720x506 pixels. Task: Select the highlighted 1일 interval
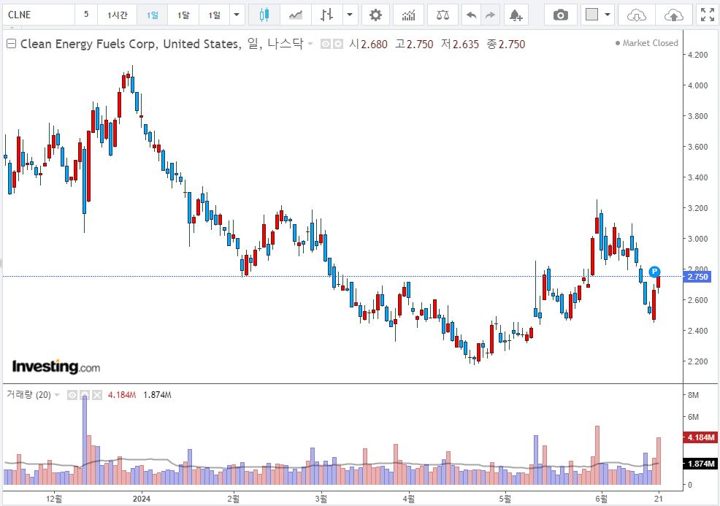pyautogui.click(x=153, y=15)
